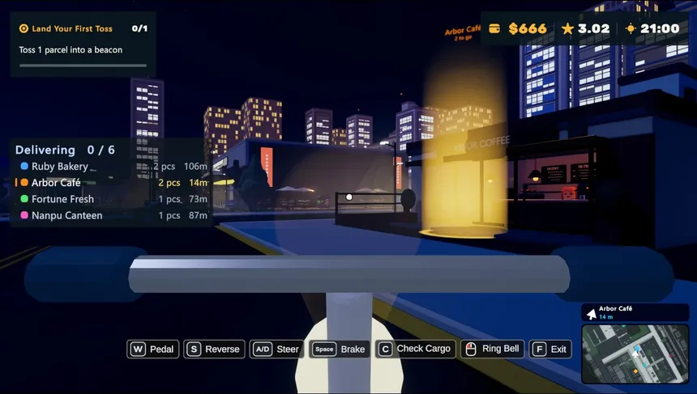
Task: Click the F key icon for Exit
Action: coord(539,350)
